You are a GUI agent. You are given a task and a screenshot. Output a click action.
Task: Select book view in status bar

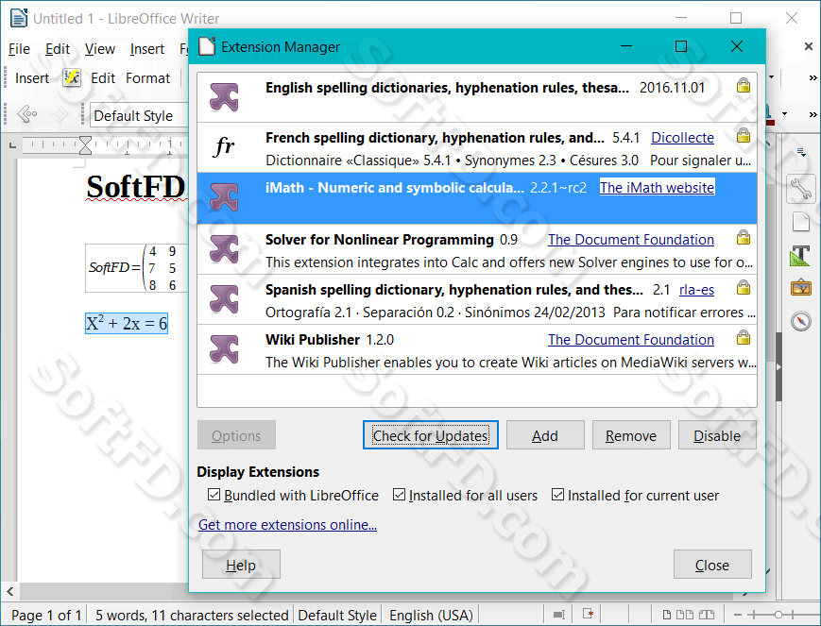coord(707,615)
